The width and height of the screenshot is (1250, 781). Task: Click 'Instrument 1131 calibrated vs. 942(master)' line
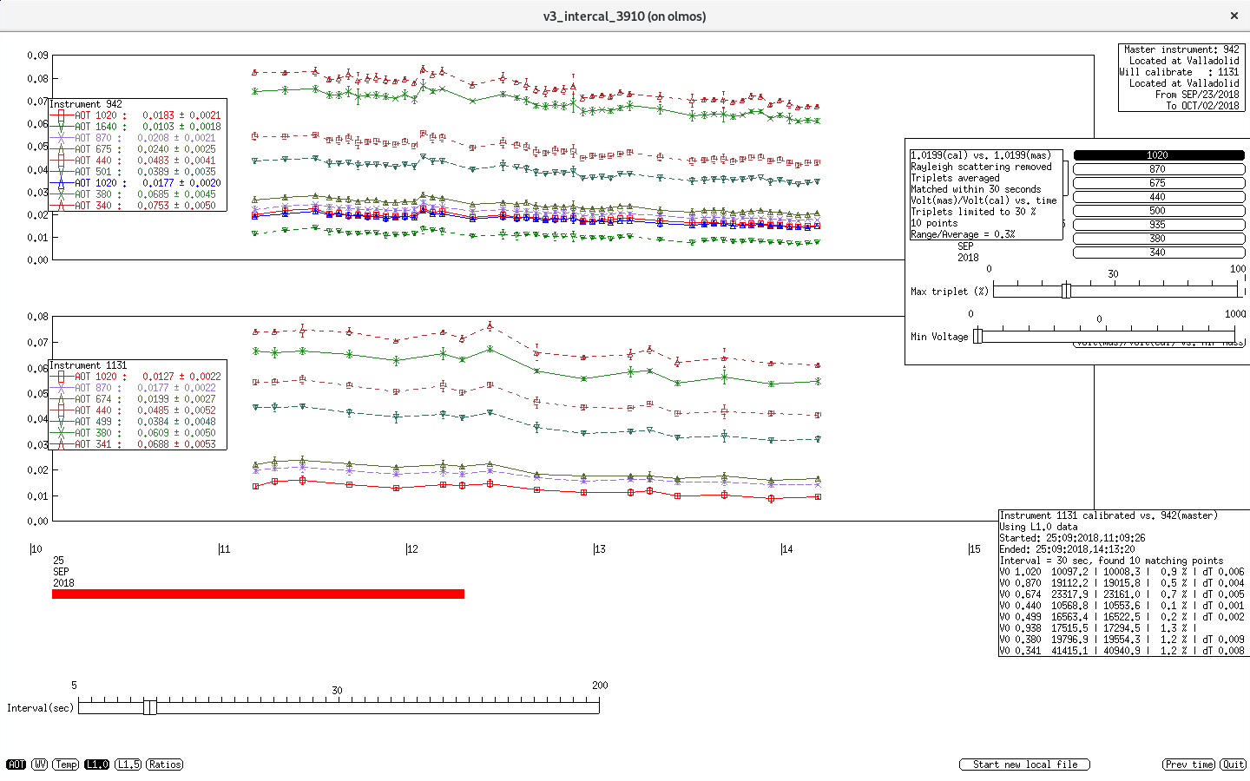point(1109,515)
